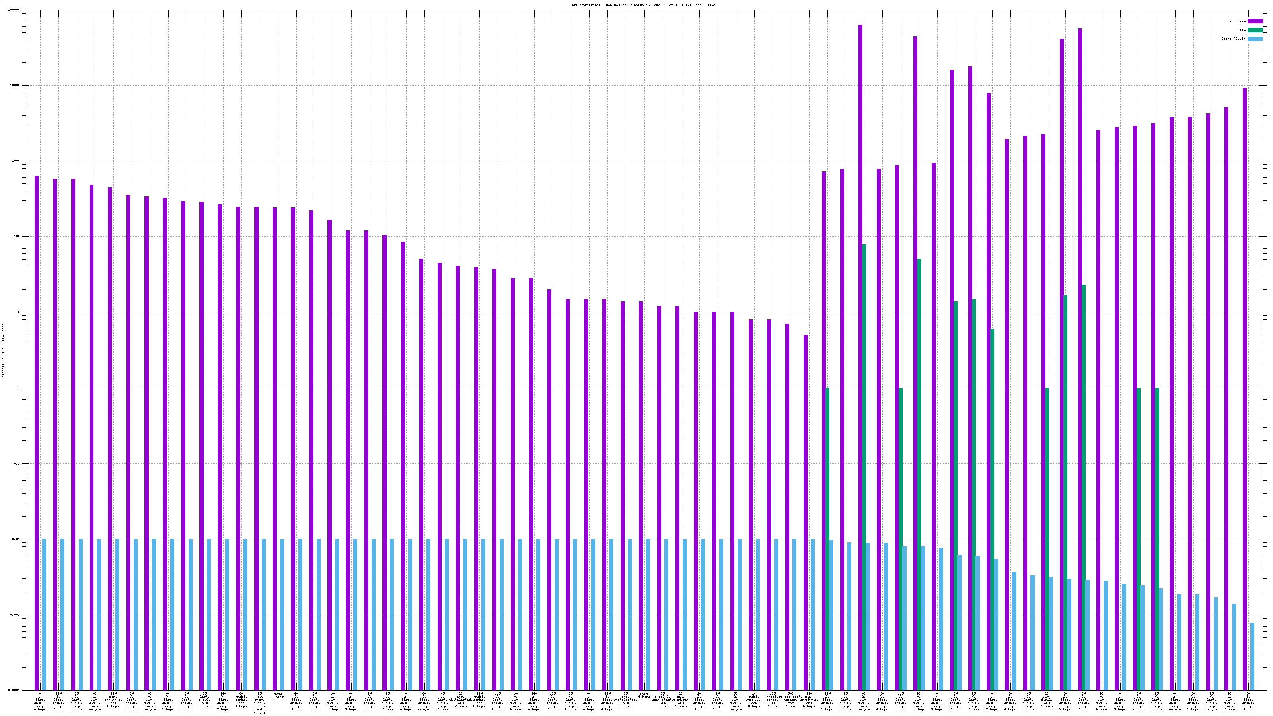Click the 'none 9 hops' x-axis label

pyautogui.click(x=644, y=695)
